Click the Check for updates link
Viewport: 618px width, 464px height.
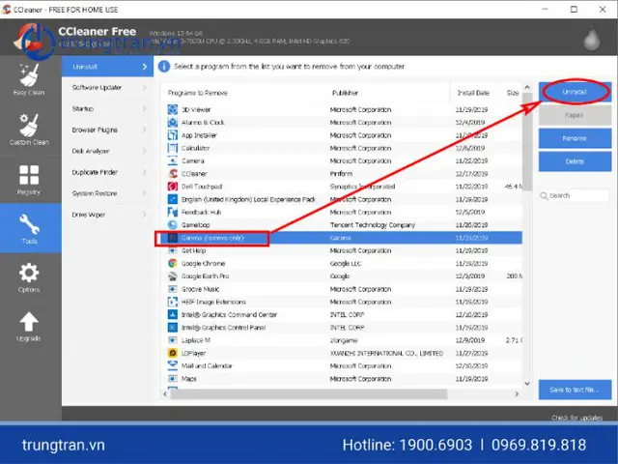(576, 418)
